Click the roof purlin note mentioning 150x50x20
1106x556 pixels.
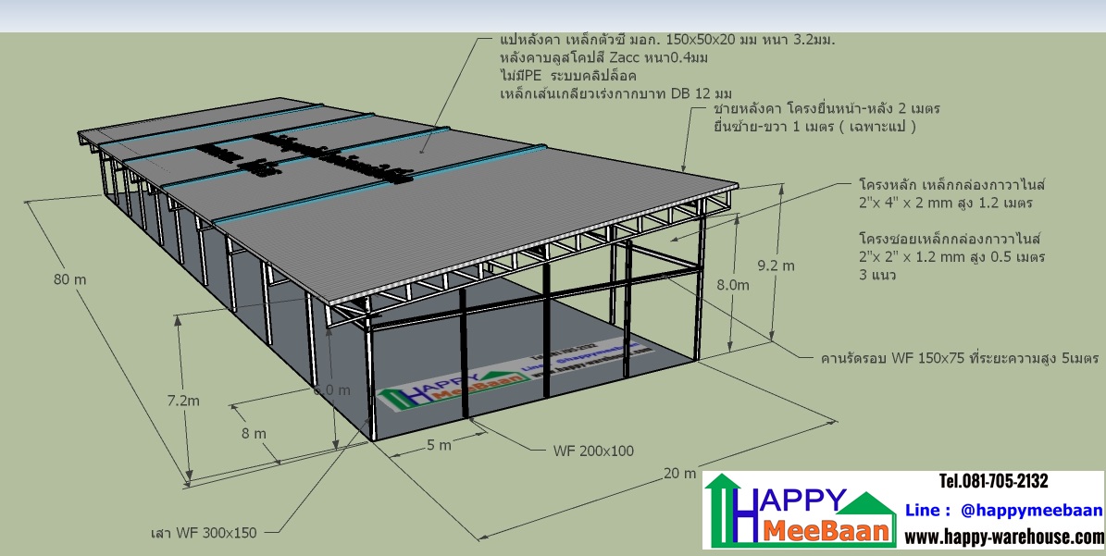(672, 42)
